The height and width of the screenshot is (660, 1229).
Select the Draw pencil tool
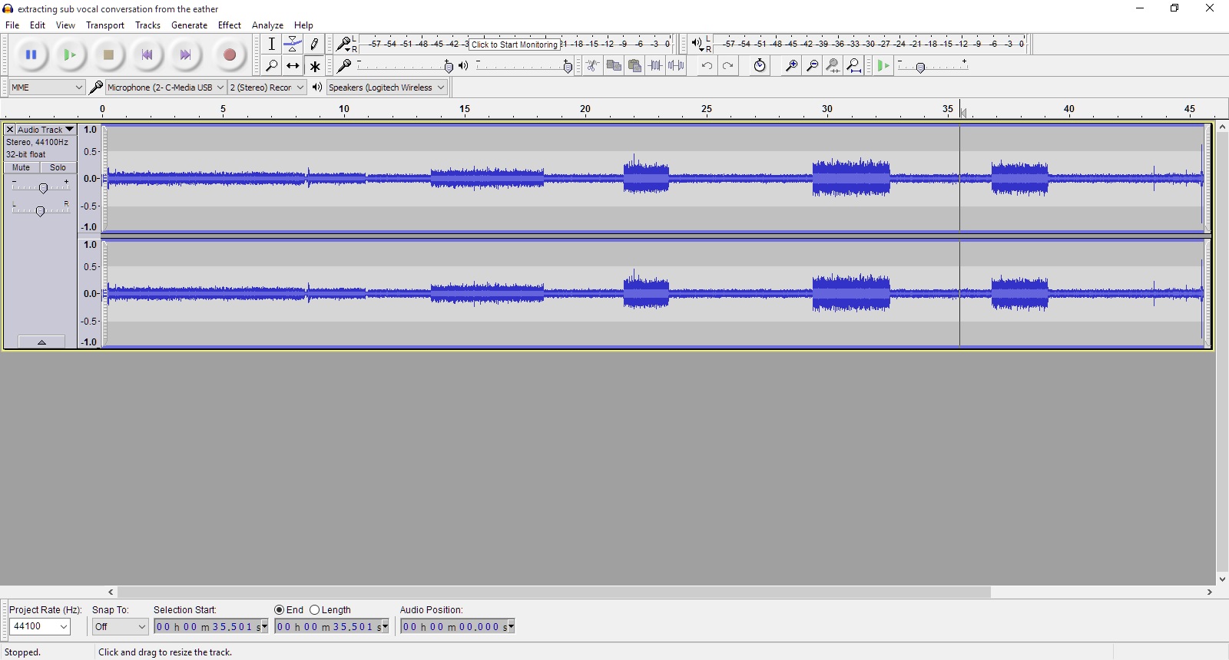pos(314,45)
